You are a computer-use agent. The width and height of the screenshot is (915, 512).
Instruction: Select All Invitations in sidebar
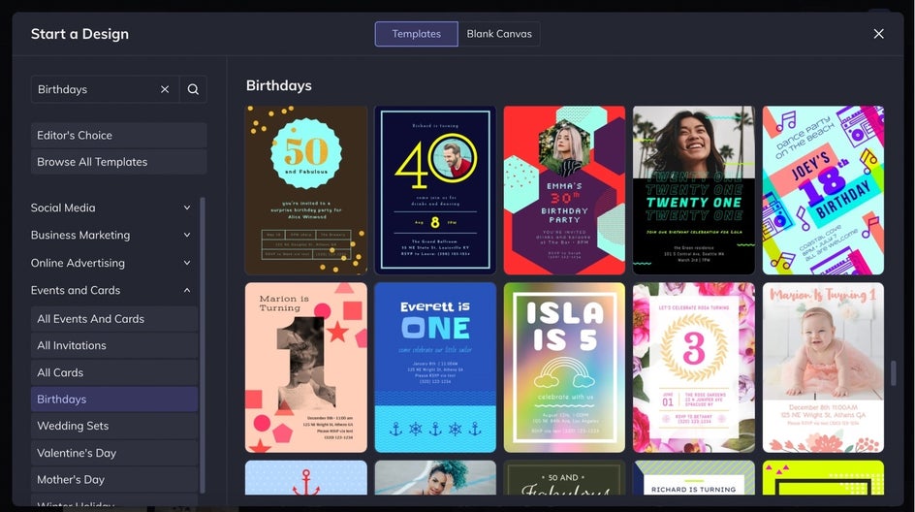(113, 345)
